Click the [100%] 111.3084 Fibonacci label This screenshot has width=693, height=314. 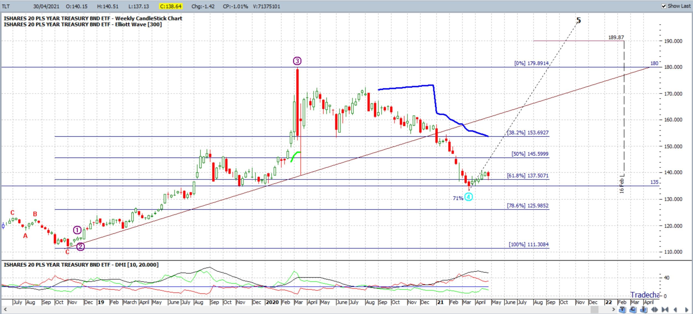pyautogui.click(x=529, y=244)
